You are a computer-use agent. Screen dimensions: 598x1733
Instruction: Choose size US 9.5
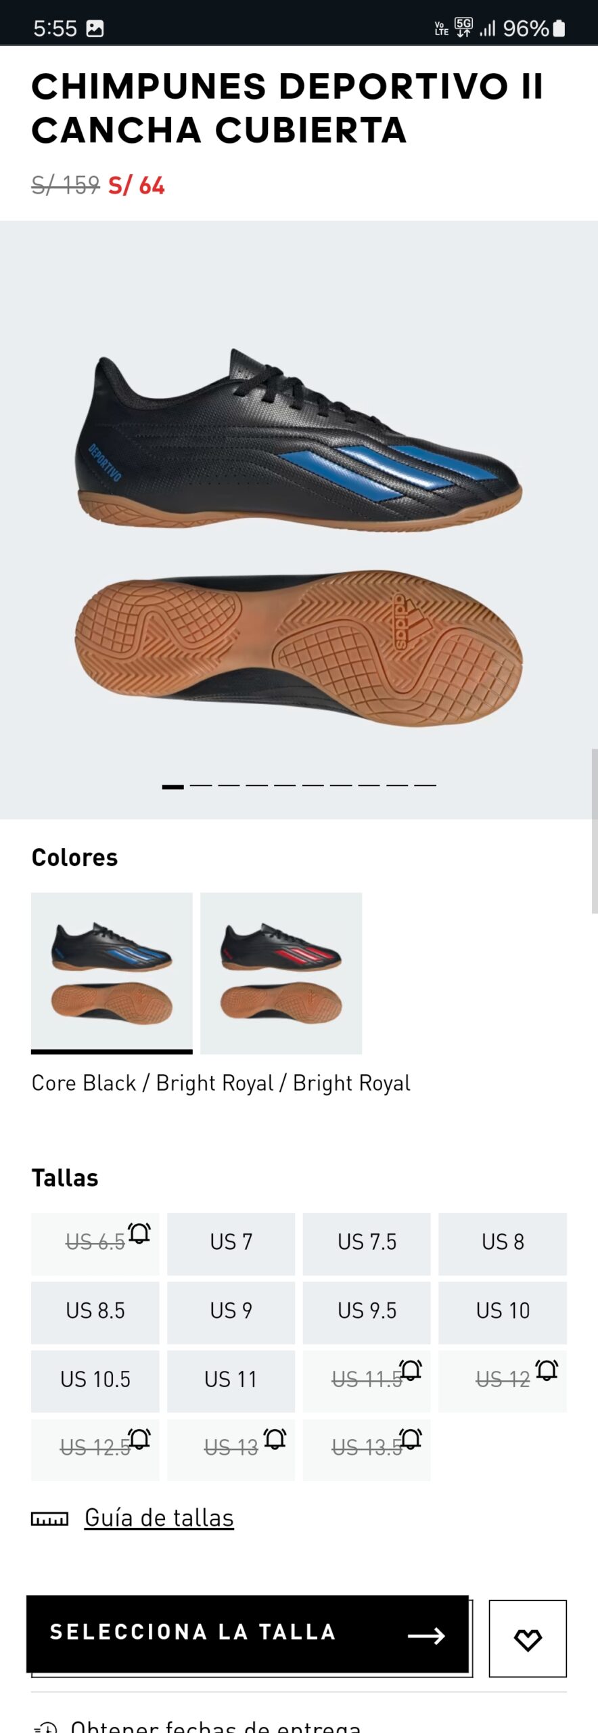(367, 1313)
